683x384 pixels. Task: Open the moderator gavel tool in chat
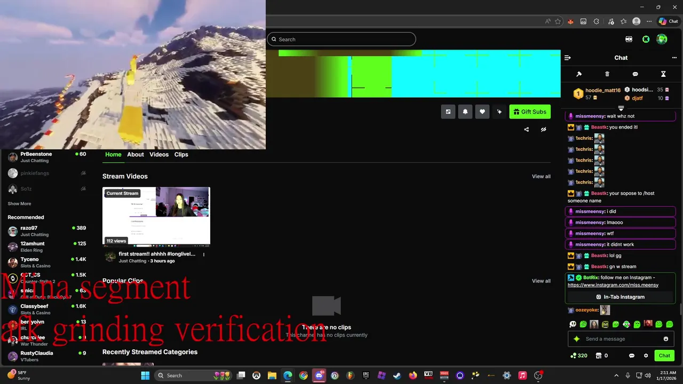(579, 74)
